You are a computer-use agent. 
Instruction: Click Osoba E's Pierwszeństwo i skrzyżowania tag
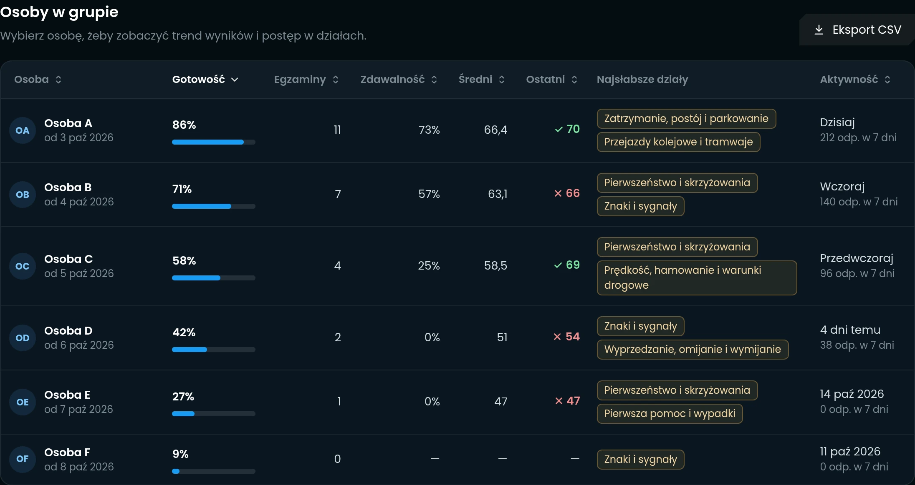tap(677, 390)
